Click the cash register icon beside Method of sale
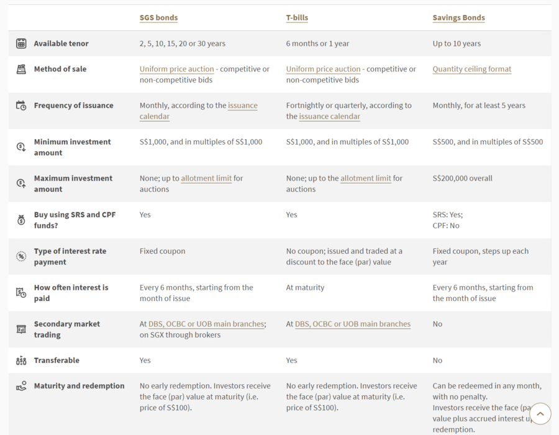Viewport: 559px width, 435px height. (x=21, y=69)
